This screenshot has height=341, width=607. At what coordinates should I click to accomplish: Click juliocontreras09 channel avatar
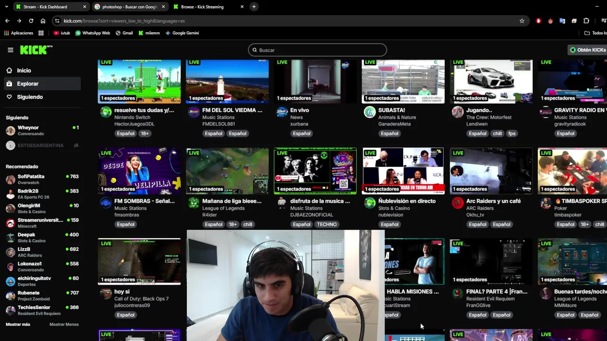(106, 294)
